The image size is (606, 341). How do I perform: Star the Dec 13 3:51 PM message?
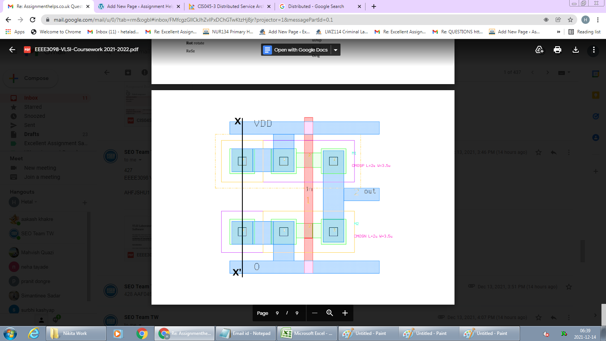coord(569,287)
